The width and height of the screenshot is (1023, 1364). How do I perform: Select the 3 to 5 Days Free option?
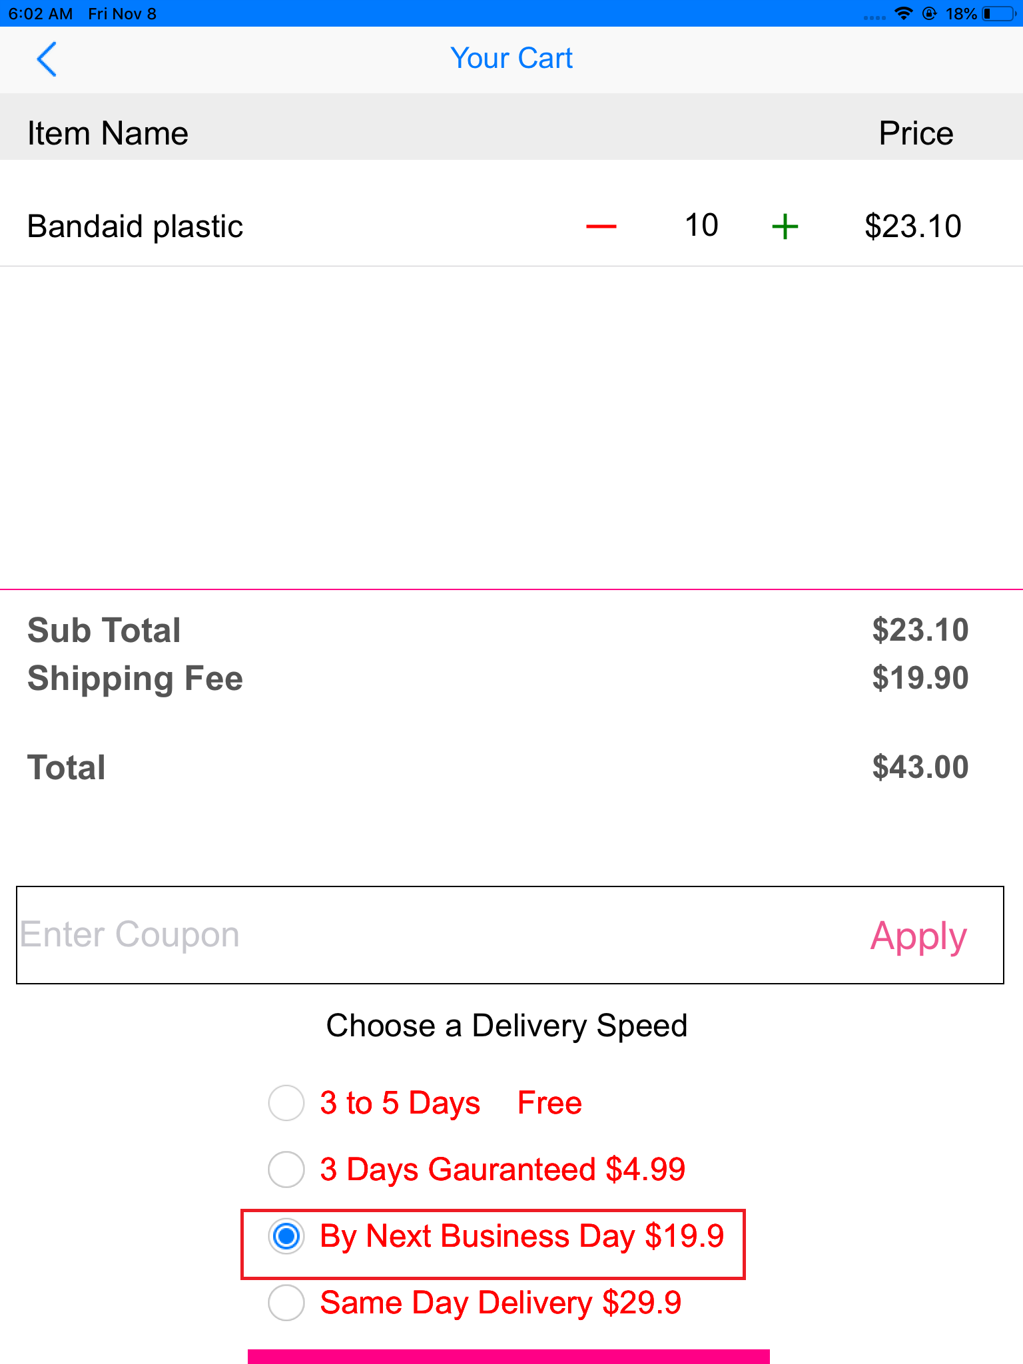(286, 1103)
